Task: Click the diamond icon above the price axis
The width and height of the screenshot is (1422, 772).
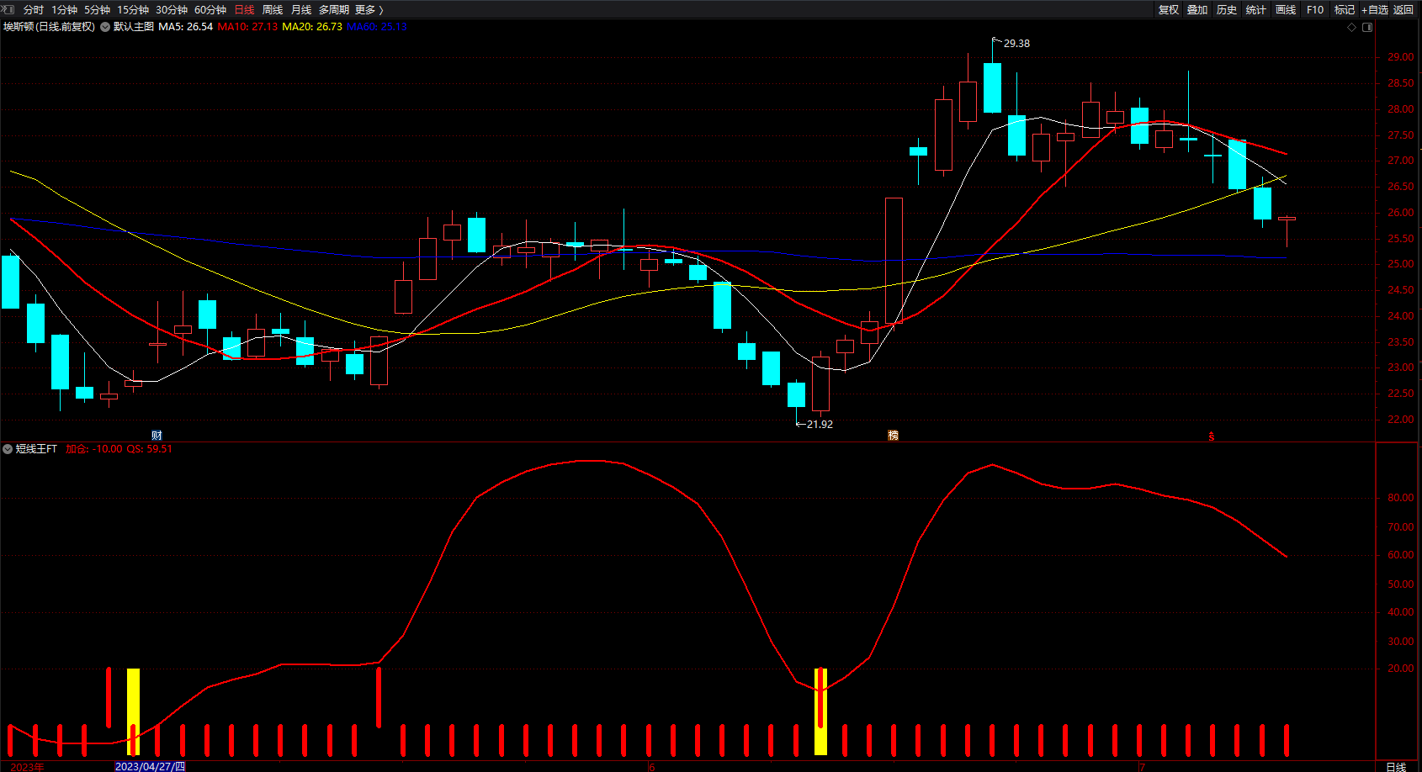Action: pos(1352,27)
